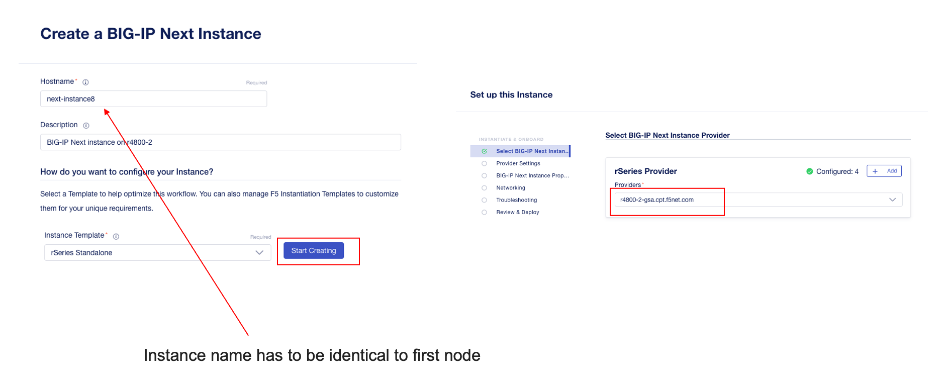
Task: Click the plus icon on Add button
Action: (875, 171)
